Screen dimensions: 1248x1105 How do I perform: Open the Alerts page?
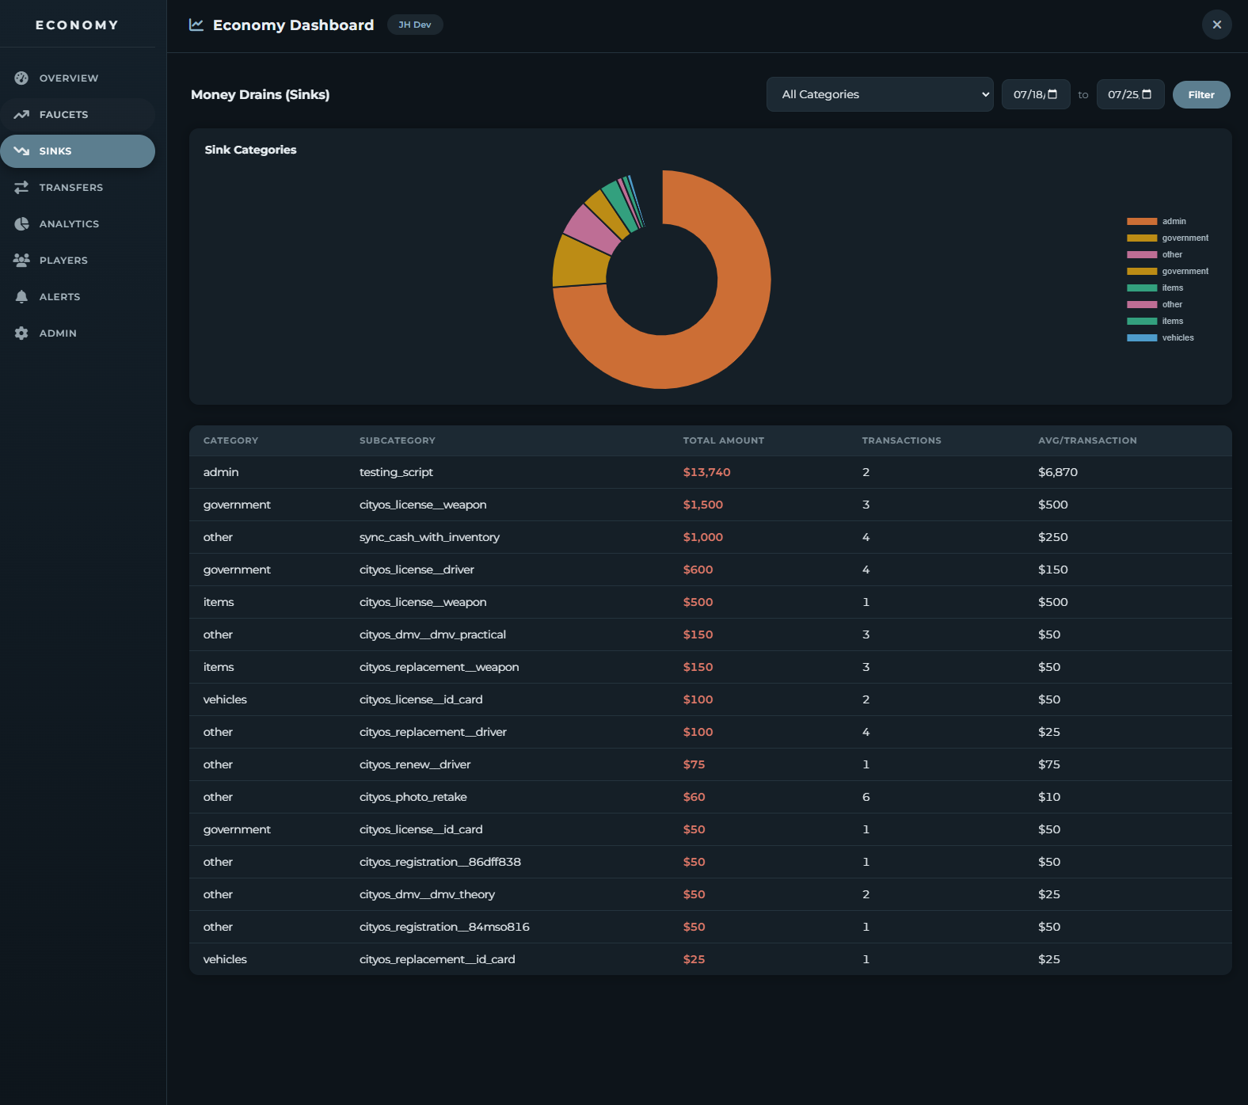coord(78,296)
